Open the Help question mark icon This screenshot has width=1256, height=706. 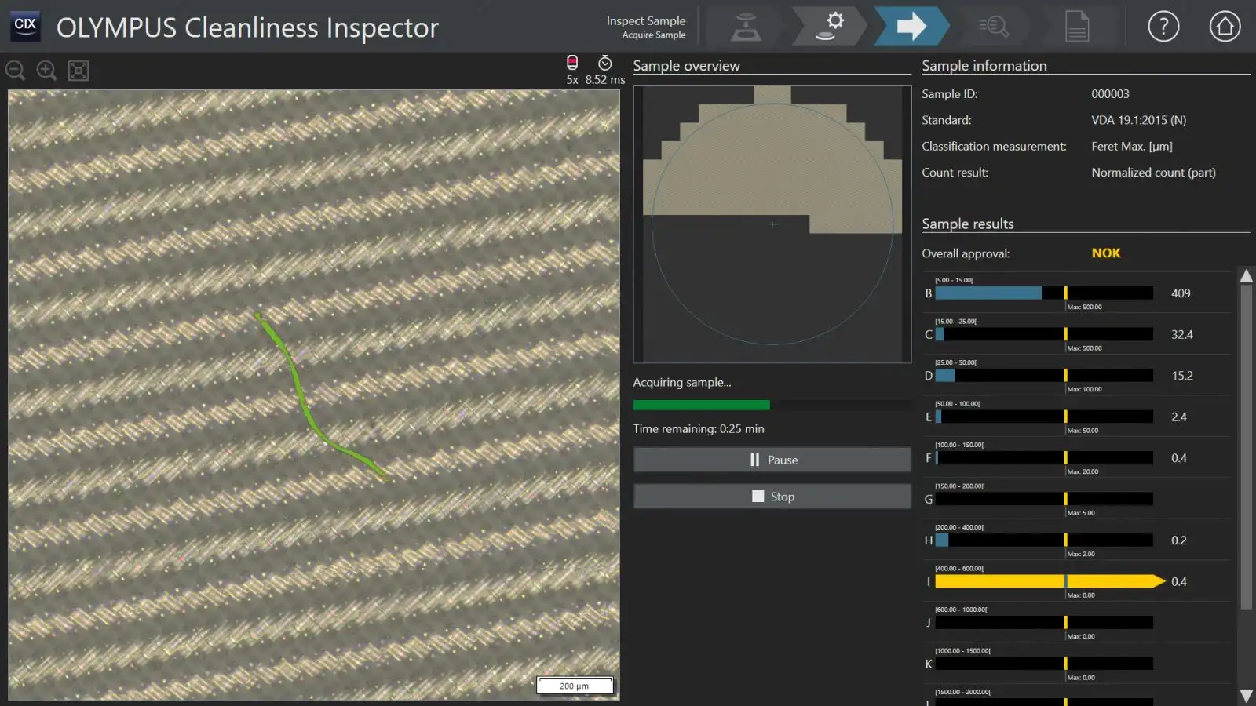1163,27
